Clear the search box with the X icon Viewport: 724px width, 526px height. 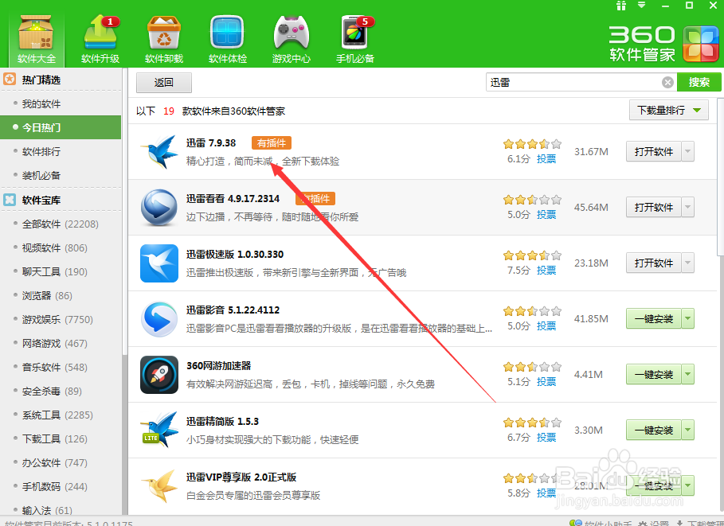coord(667,82)
